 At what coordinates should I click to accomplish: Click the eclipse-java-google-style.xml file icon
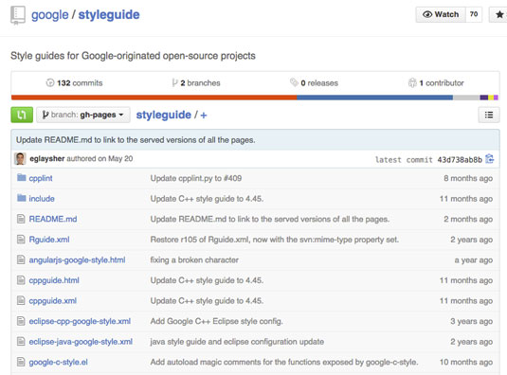coord(21,341)
